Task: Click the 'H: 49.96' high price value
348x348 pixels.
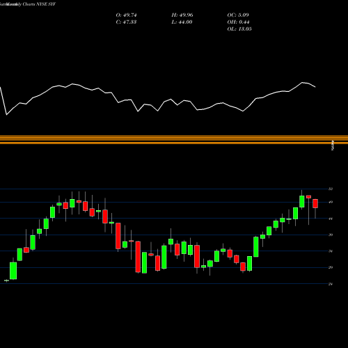Action: pos(182,15)
